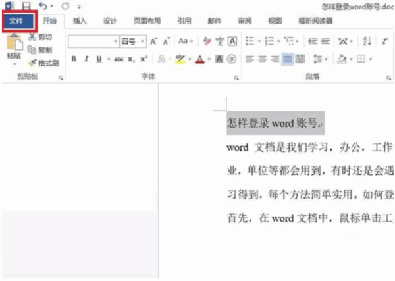Viewport: 395px width, 281px height.
Task: Select the 格式刷 format painter
Action: 44,63
